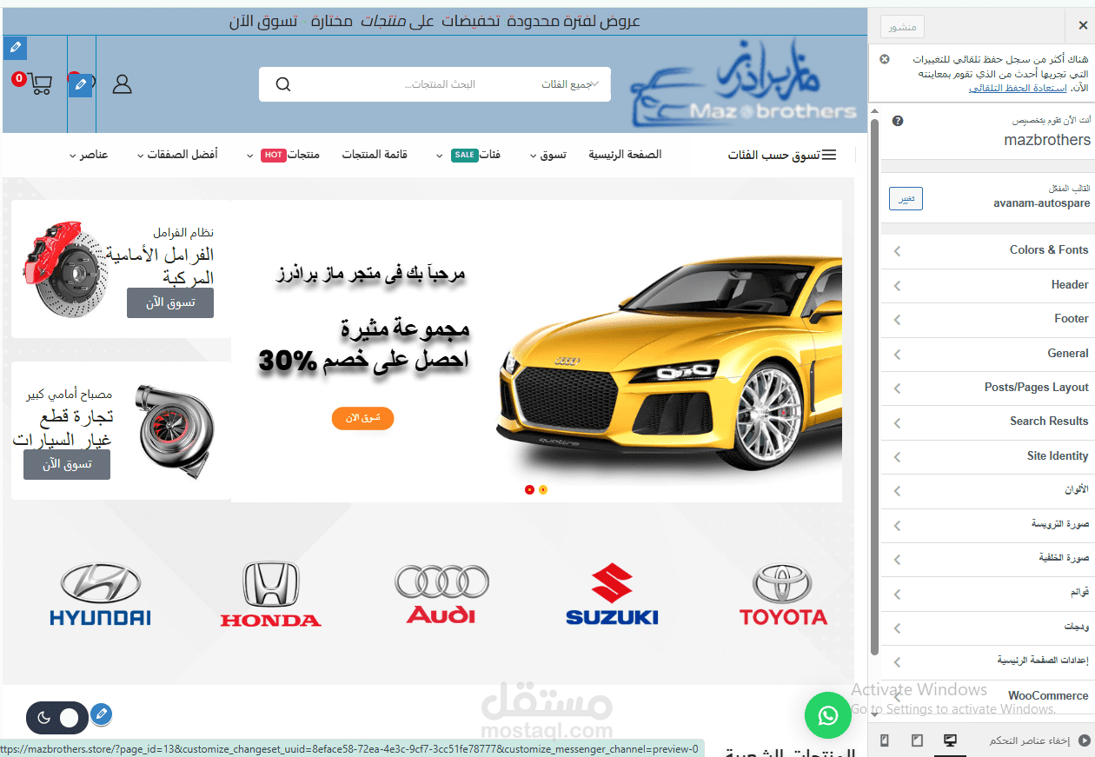Toggle the dark mode switch
The height and width of the screenshot is (757, 1095).
pos(57,718)
